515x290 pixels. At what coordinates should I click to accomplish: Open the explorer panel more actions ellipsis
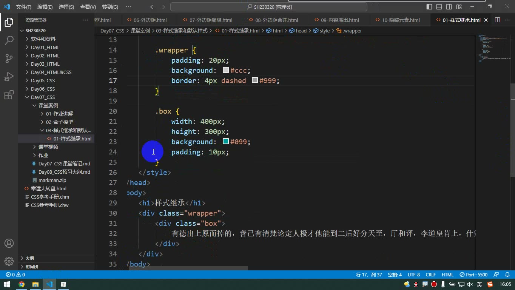click(x=86, y=20)
